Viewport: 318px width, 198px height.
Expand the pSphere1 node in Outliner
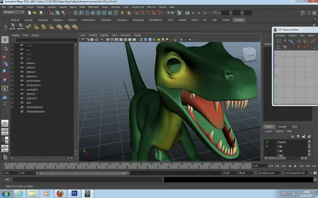coord(12,76)
